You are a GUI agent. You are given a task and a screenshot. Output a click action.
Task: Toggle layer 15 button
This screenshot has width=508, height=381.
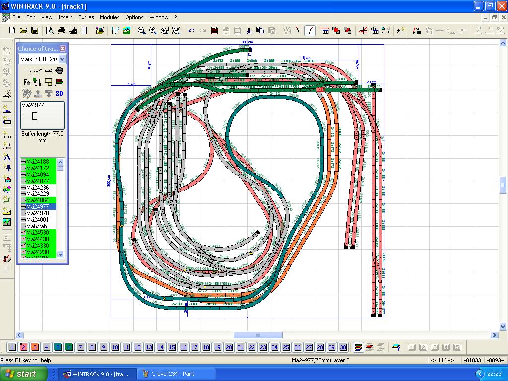172,347
